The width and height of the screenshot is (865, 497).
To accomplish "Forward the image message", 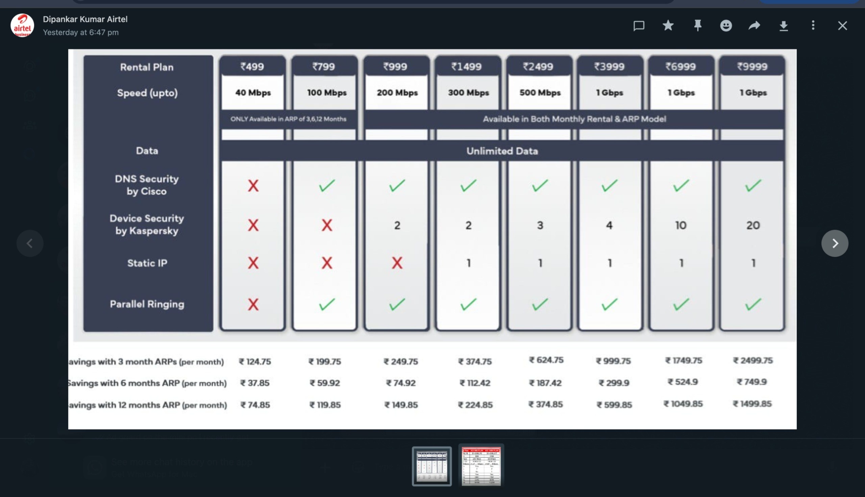I will (x=755, y=25).
